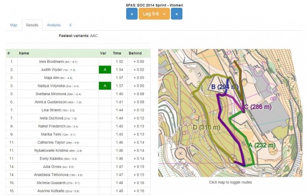
Task: Advance to next leg with » button
Action: (x=177, y=14)
